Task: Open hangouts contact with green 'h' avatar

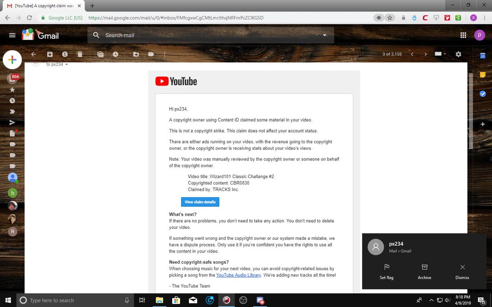Action: tap(13, 192)
